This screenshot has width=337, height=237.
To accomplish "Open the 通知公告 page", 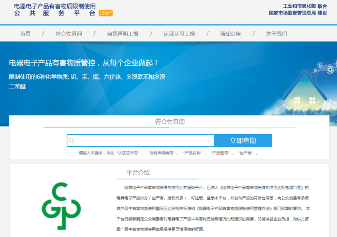I will [x=230, y=34].
